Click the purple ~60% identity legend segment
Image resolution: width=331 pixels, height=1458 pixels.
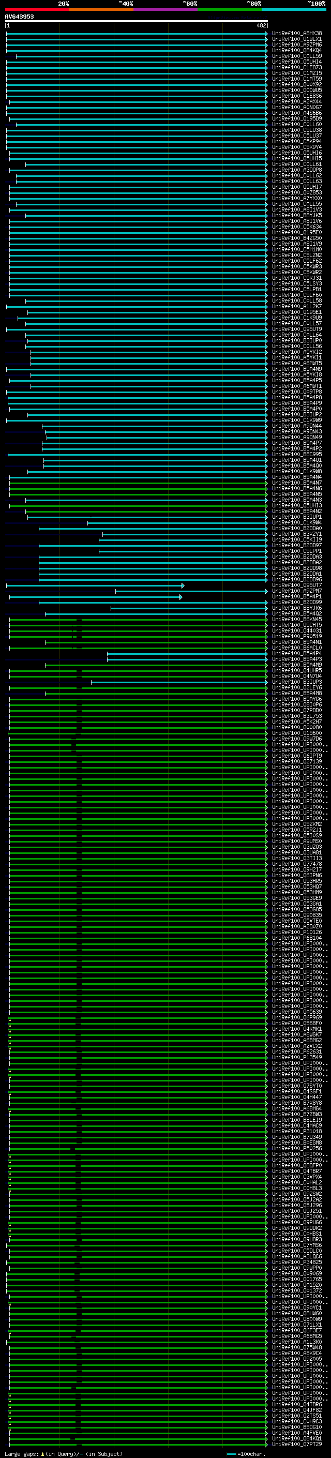[166, 10]
